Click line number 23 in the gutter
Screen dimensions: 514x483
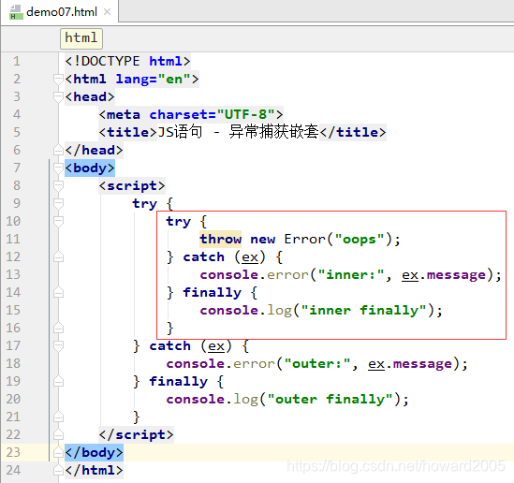coord(13,452)
